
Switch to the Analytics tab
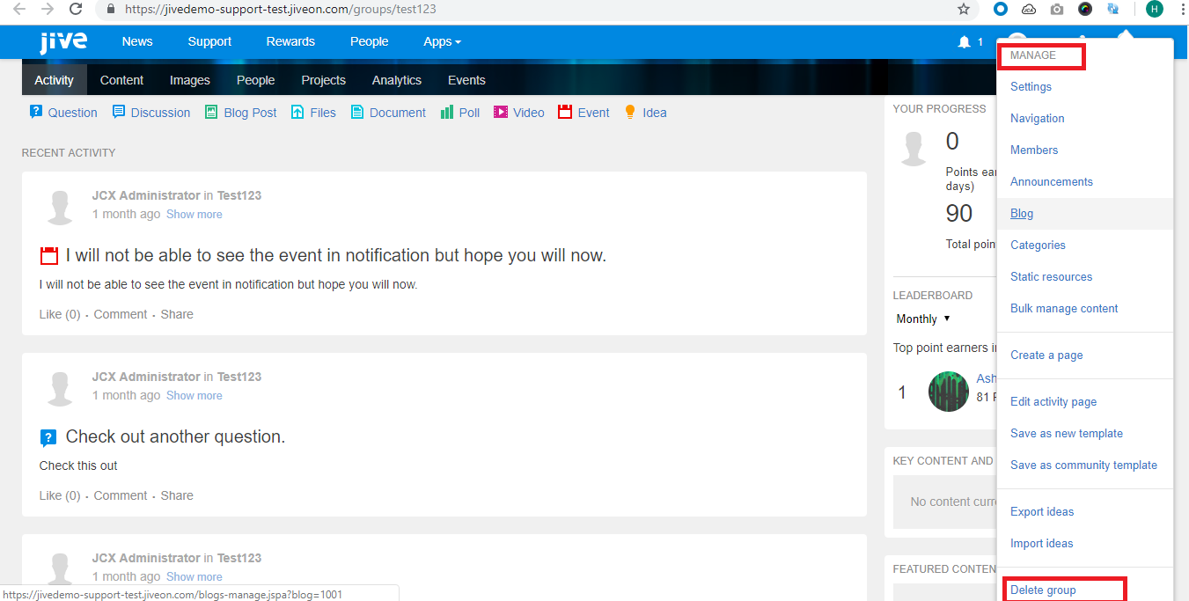(x=396, y=80)
